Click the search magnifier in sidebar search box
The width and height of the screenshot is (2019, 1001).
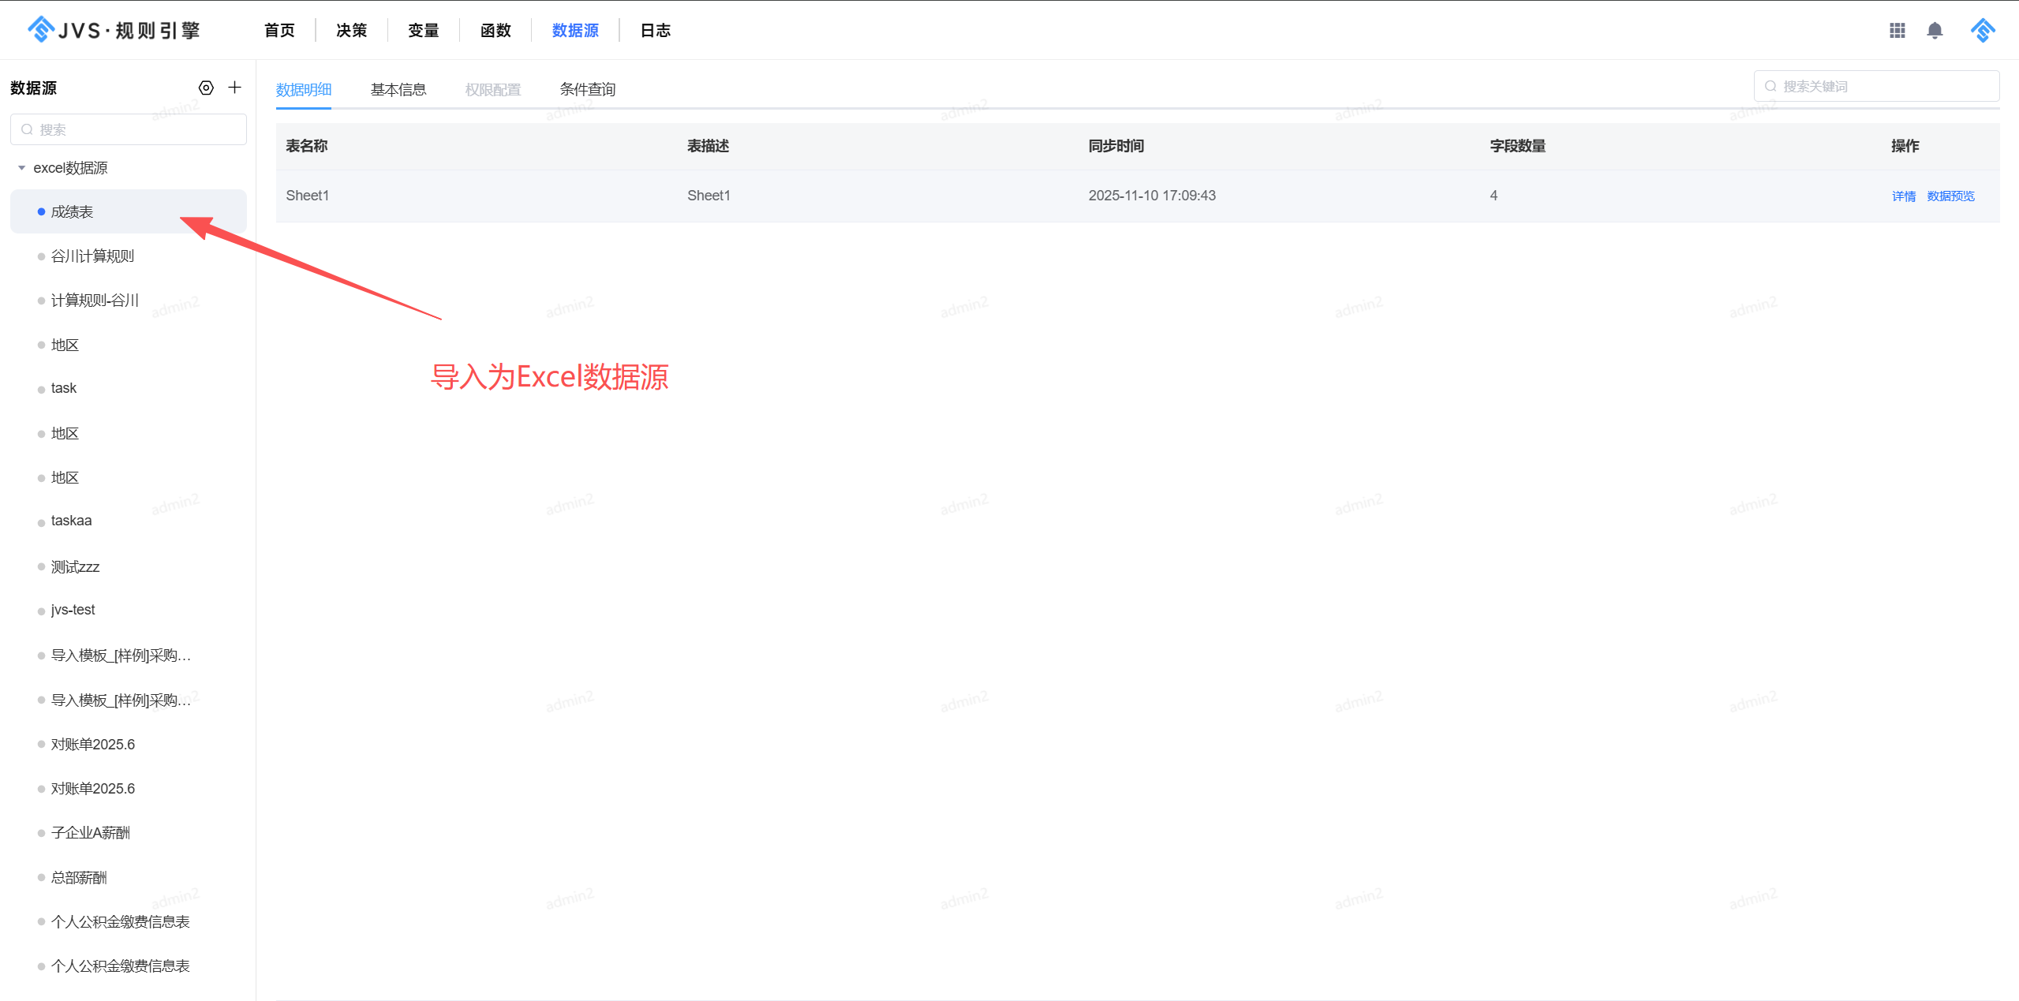(x=28, y=129)
